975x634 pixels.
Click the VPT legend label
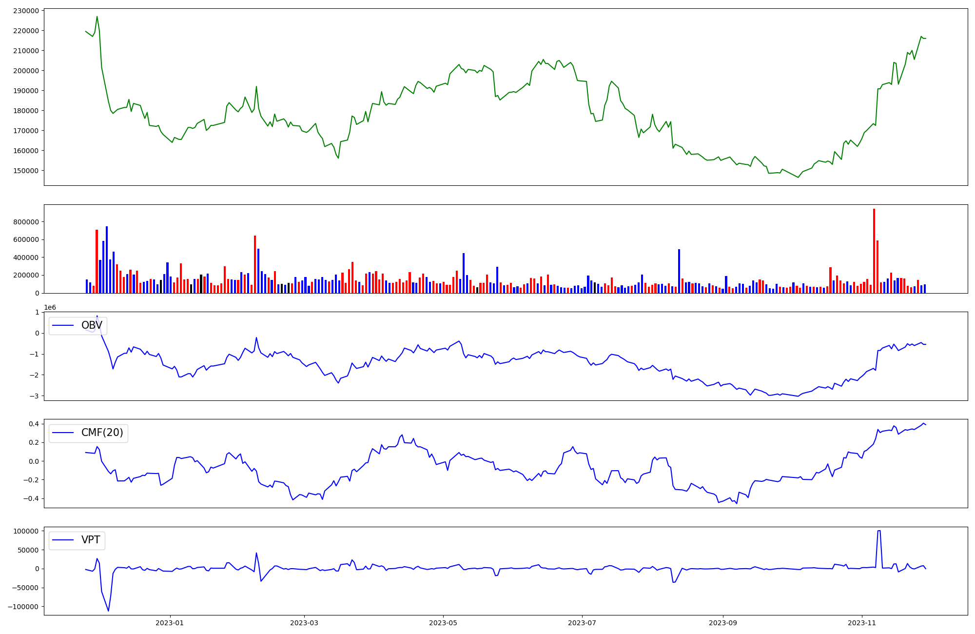[x=91, y=540]
